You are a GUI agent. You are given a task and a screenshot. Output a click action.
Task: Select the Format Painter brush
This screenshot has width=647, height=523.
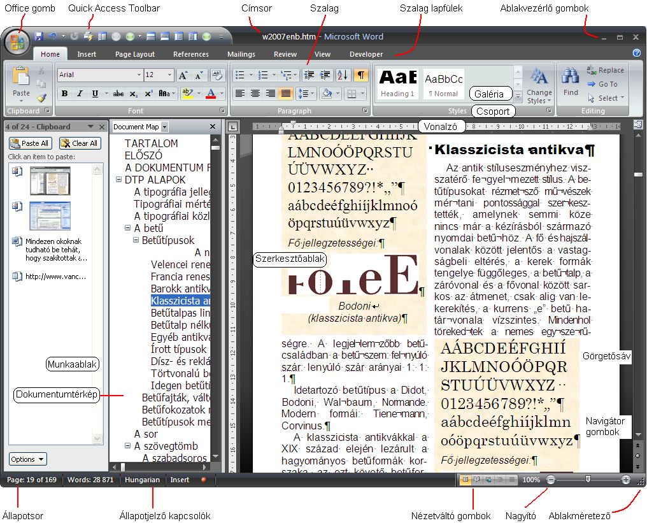pos(41,98)
